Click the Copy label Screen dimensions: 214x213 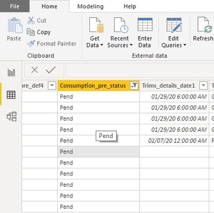pos(44,32)
